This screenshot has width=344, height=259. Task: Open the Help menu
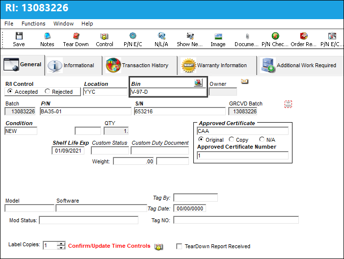pos(87,24)
